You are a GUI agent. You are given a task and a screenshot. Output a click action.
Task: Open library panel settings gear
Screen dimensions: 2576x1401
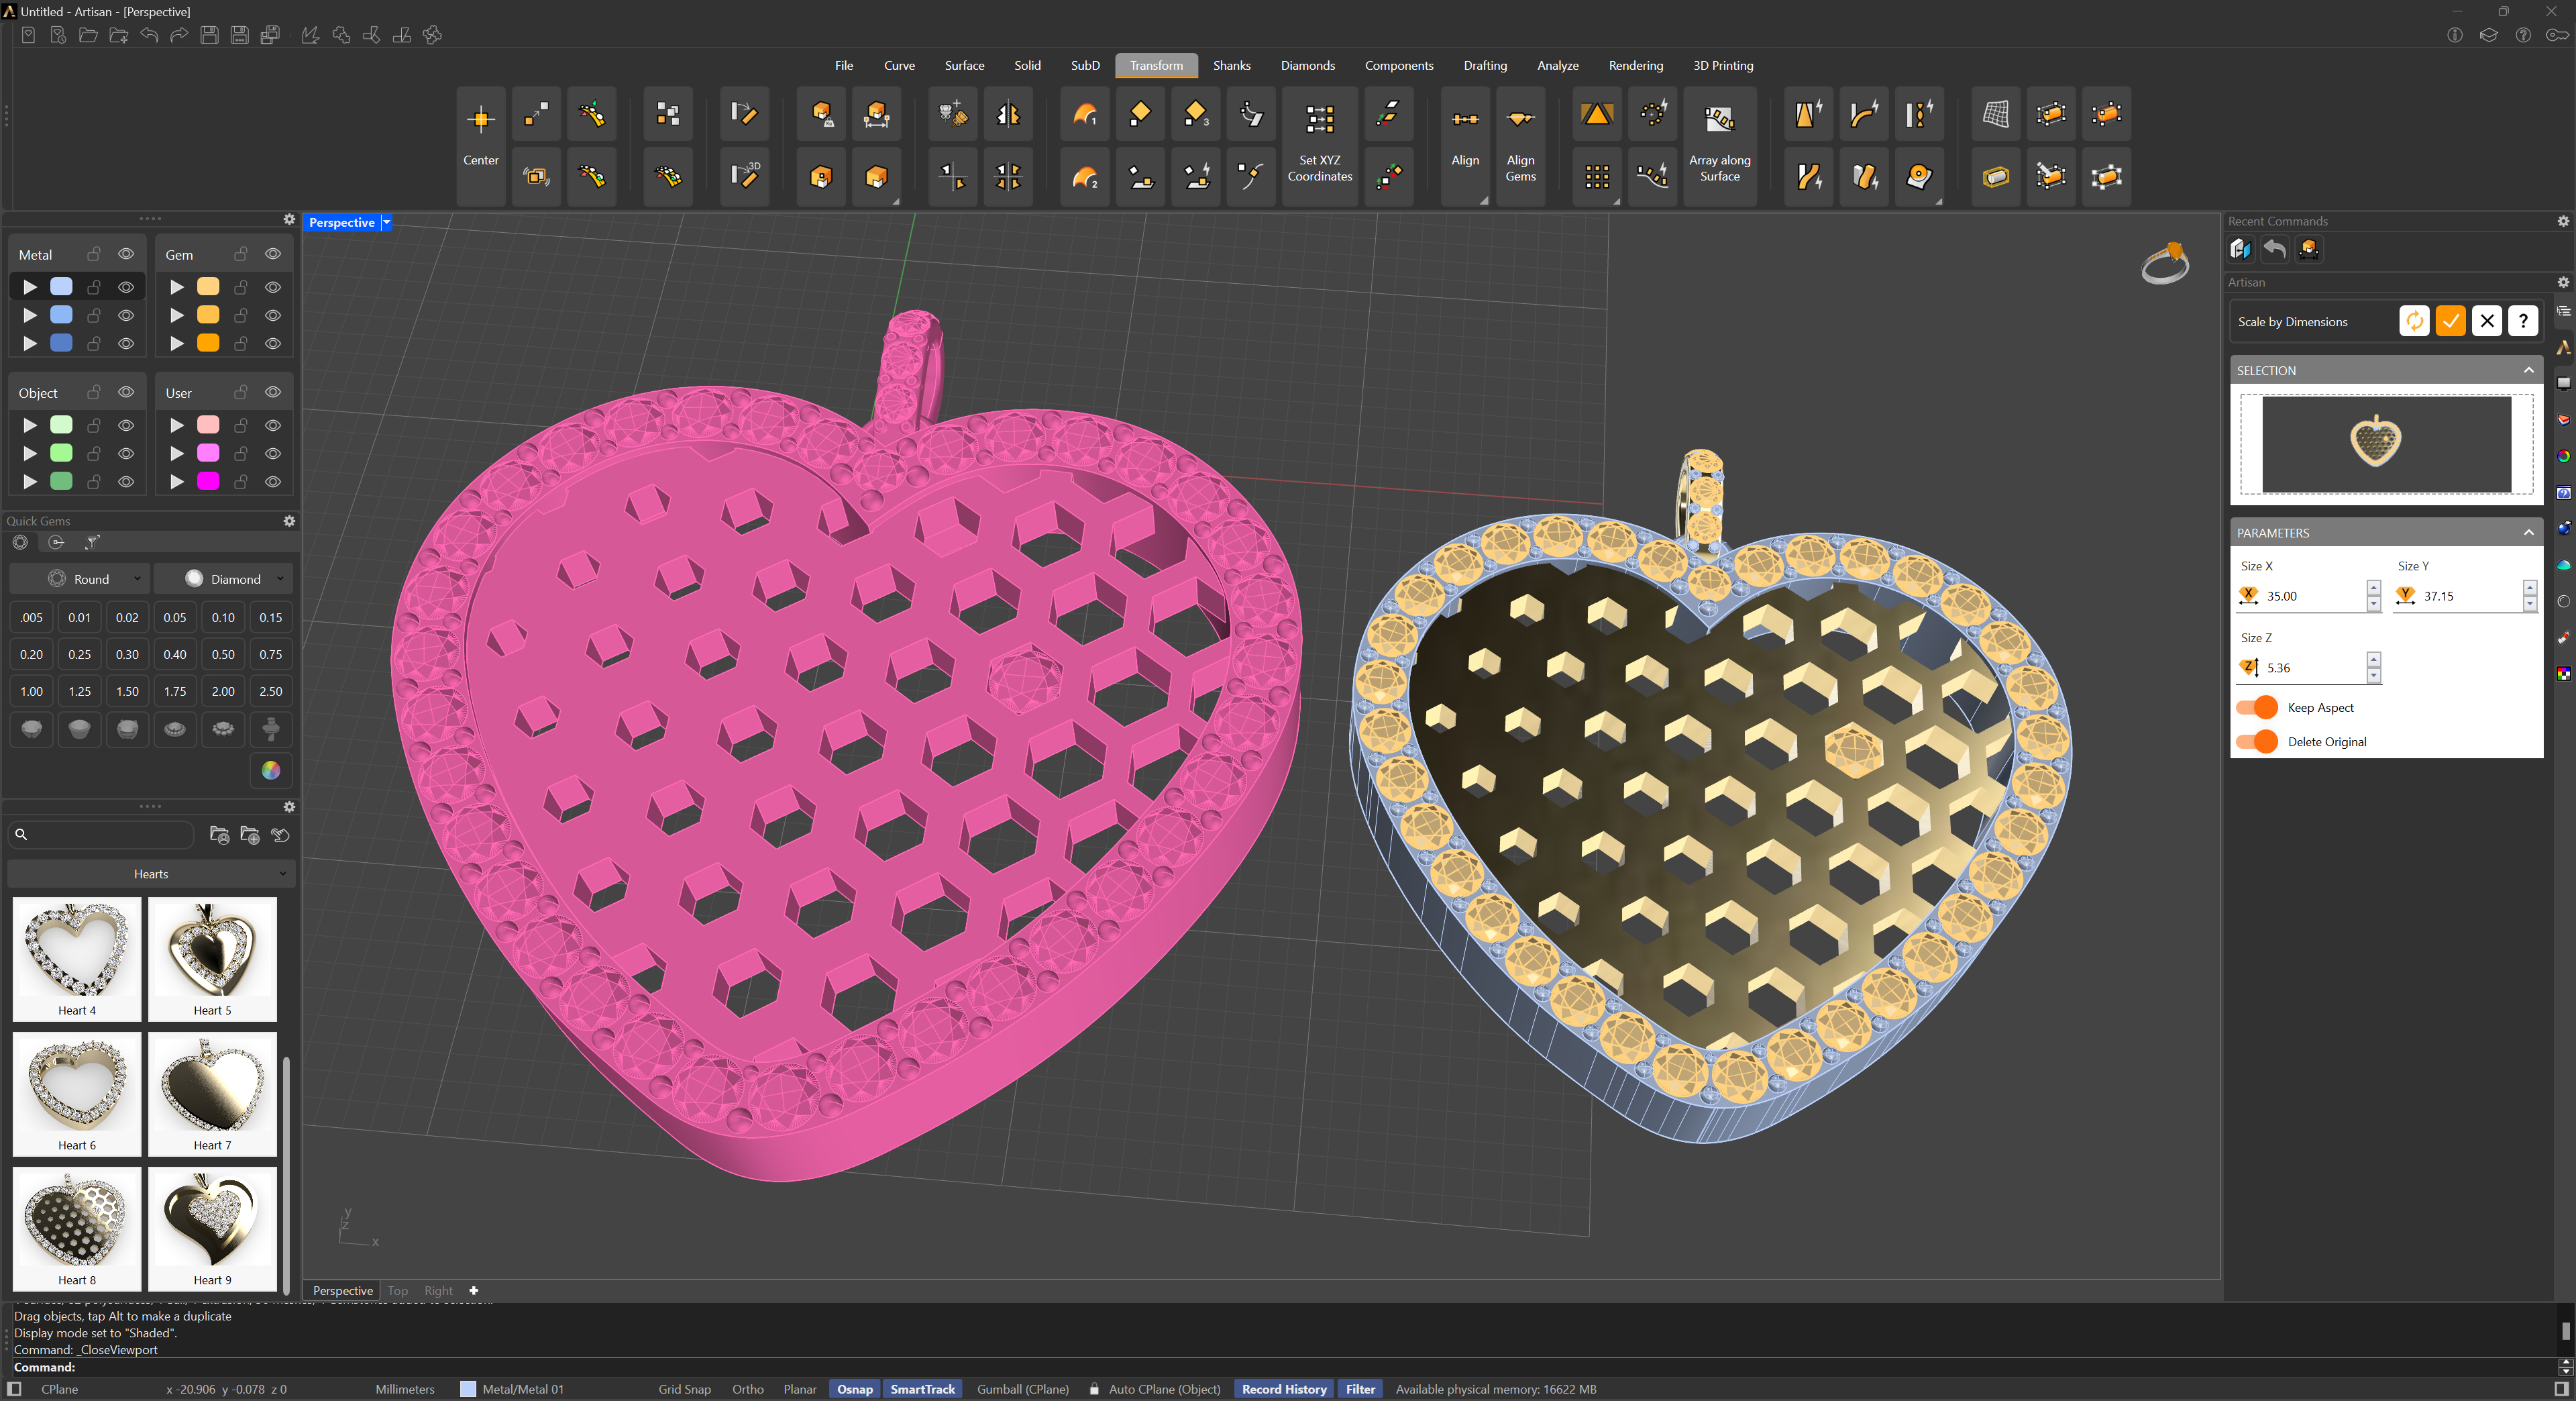click(x=289, y=807)
